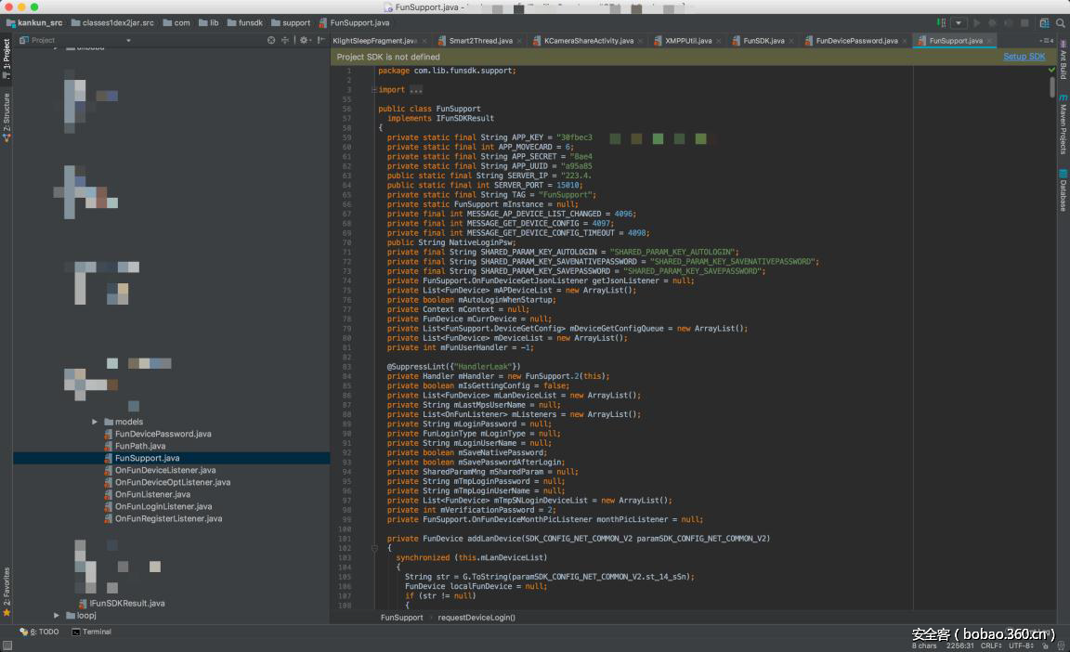Click the Setup SDK link
1070x652 pixels.
(x=1024, y=57)
